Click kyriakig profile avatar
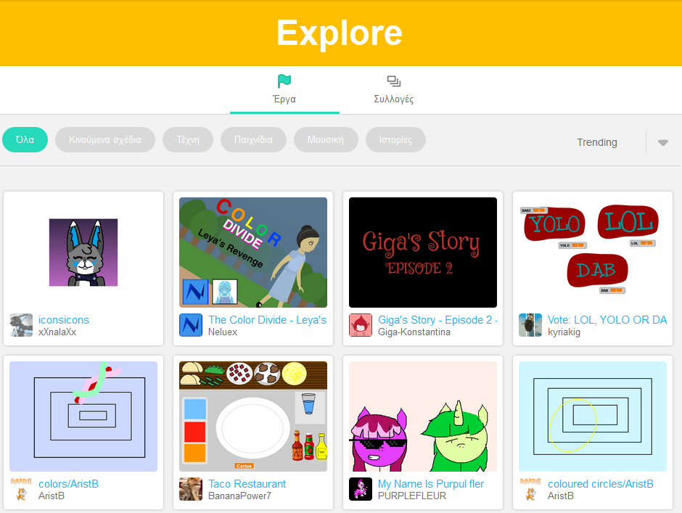 [x=530, y=325]
